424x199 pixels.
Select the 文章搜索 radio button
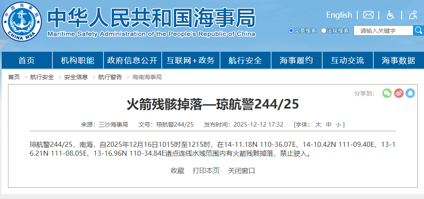coord(291,31)
